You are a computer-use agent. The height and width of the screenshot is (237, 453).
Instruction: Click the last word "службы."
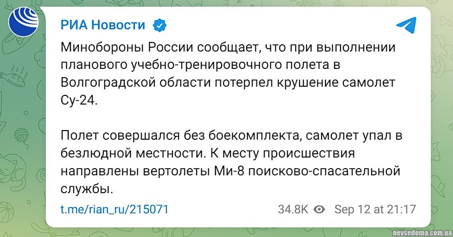coord(87,188)
